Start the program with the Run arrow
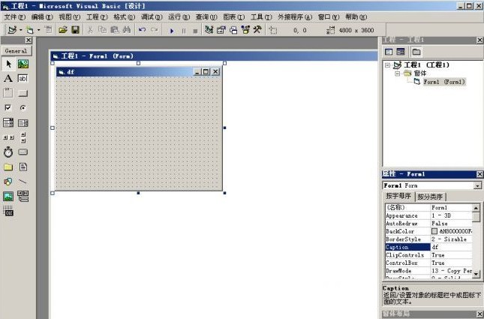The width and height of the screenshot is (484, 319). tap(172, 31)
